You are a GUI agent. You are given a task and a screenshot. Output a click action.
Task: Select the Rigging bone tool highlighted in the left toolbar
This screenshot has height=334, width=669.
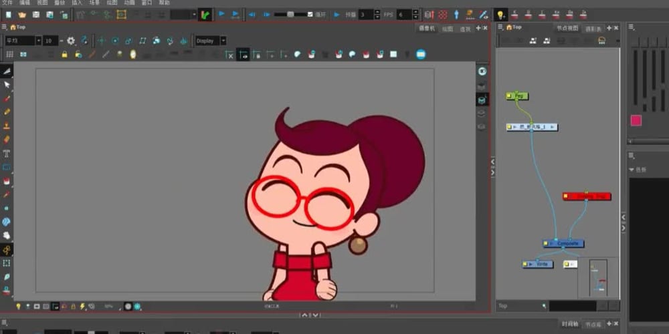pos(7,250)
